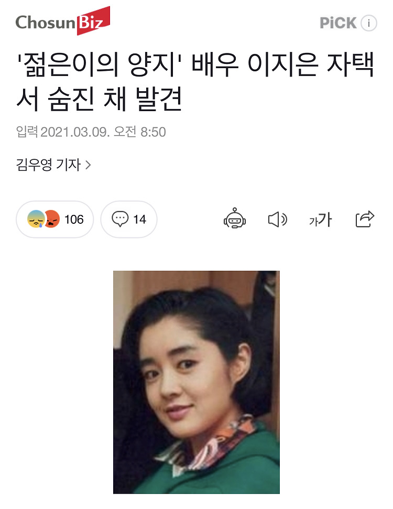Open comments button showing 14
Screen dimensions: 393x509
click(x=129, y=219)
